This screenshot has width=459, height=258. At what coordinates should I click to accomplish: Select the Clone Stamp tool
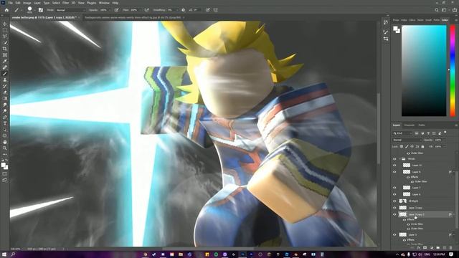(5, 80)
